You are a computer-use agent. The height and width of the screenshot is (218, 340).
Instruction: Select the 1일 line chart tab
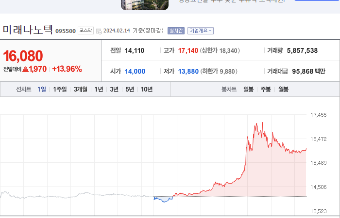point(42,89)
